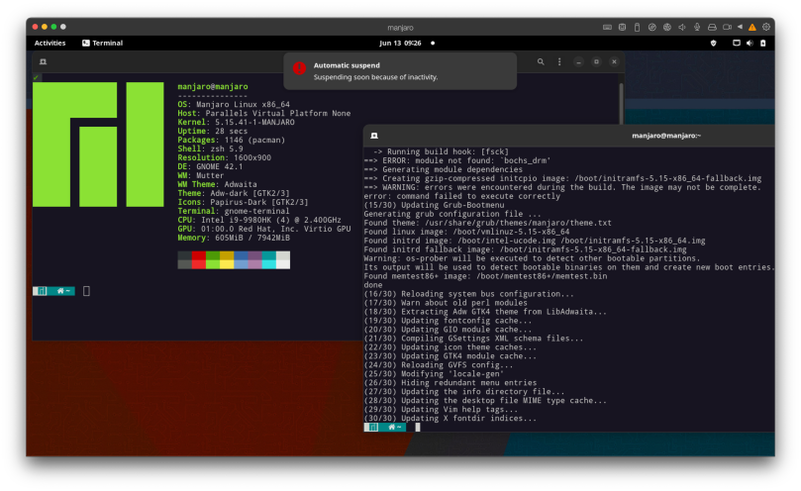Open the Automatic suspend notification
Screen dimensions: 801x491
400,71
